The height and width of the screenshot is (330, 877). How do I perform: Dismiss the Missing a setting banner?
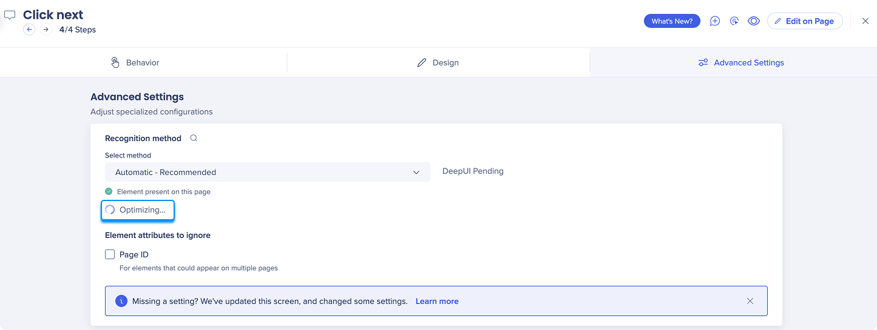[750, 301]
